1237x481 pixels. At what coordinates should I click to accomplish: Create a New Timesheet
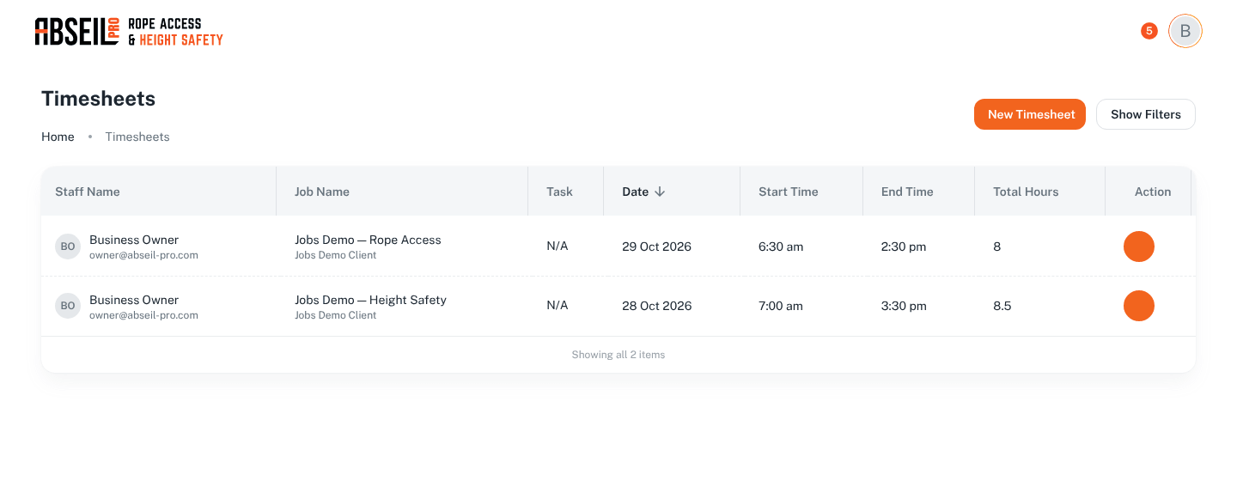click(x=1030, y=114)
